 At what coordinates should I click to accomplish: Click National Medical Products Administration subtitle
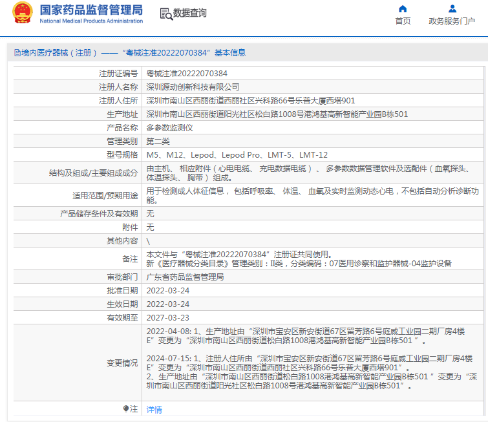pyautogui.click(x=91, y=21)
